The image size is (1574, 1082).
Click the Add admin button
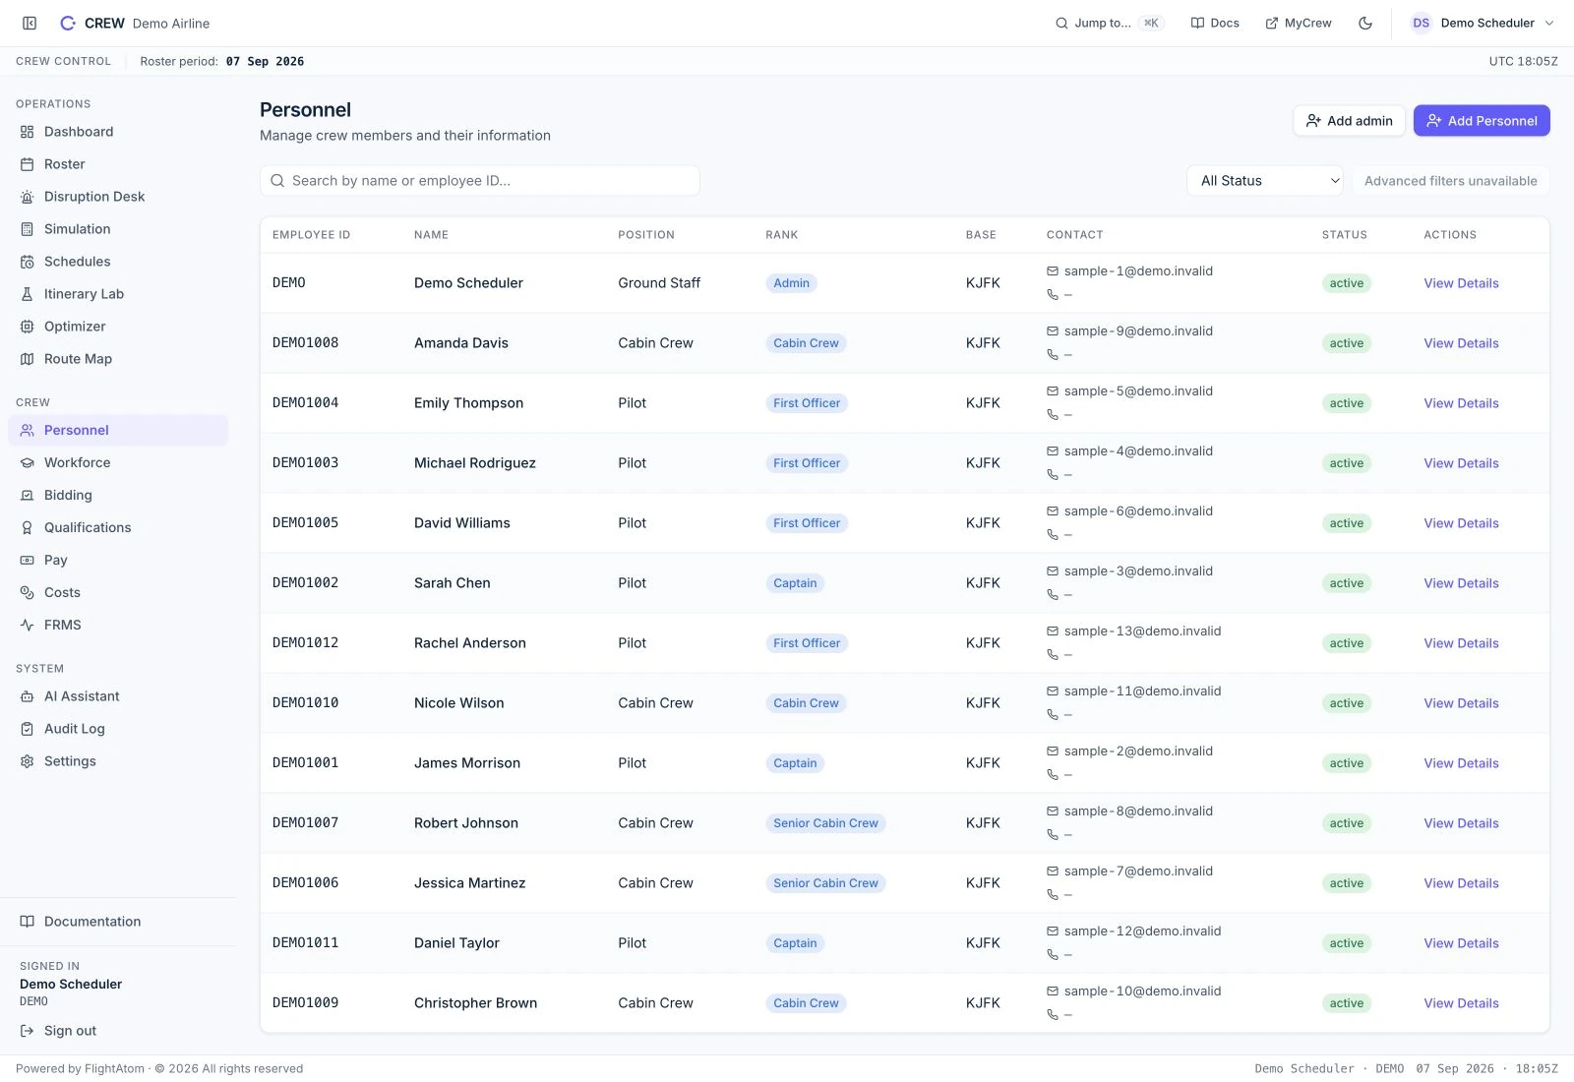pos(1349,121)
